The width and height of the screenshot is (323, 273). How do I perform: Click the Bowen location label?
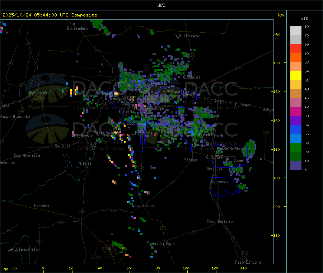tap(239, 160)
